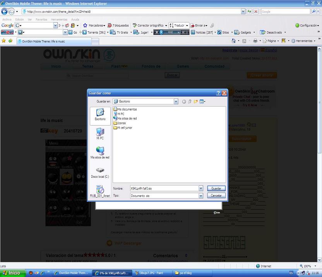Open the Herramientas menu in menu bar

pos(59,19)
